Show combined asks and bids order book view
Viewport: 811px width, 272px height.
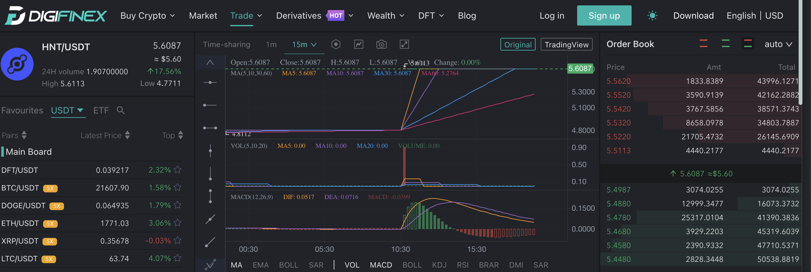pyautogui.click(x=748, y=44)
